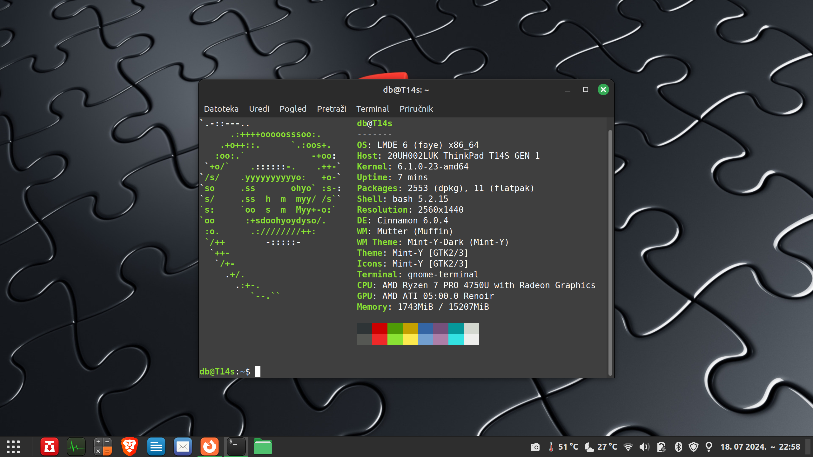Screen dimensions: 813x457
Task: Click the terminal title db@T14s: ~
Action: tap(406, 90)
